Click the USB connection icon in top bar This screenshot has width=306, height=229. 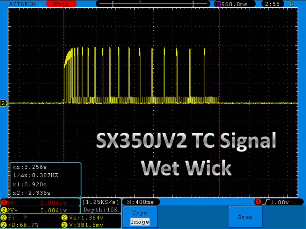[x=291, y=4]
